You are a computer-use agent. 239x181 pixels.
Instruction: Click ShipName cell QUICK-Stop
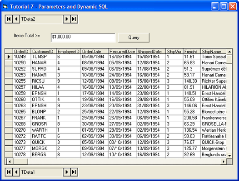pyautogui.click(x=214, y=143)
